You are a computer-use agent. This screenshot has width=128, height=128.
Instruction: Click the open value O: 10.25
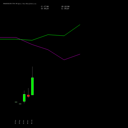[x=45, y=9]
